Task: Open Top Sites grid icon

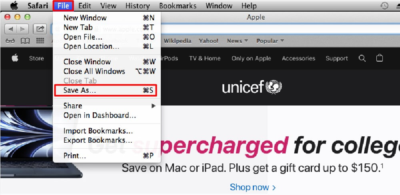Action: (x=40, y=41)
